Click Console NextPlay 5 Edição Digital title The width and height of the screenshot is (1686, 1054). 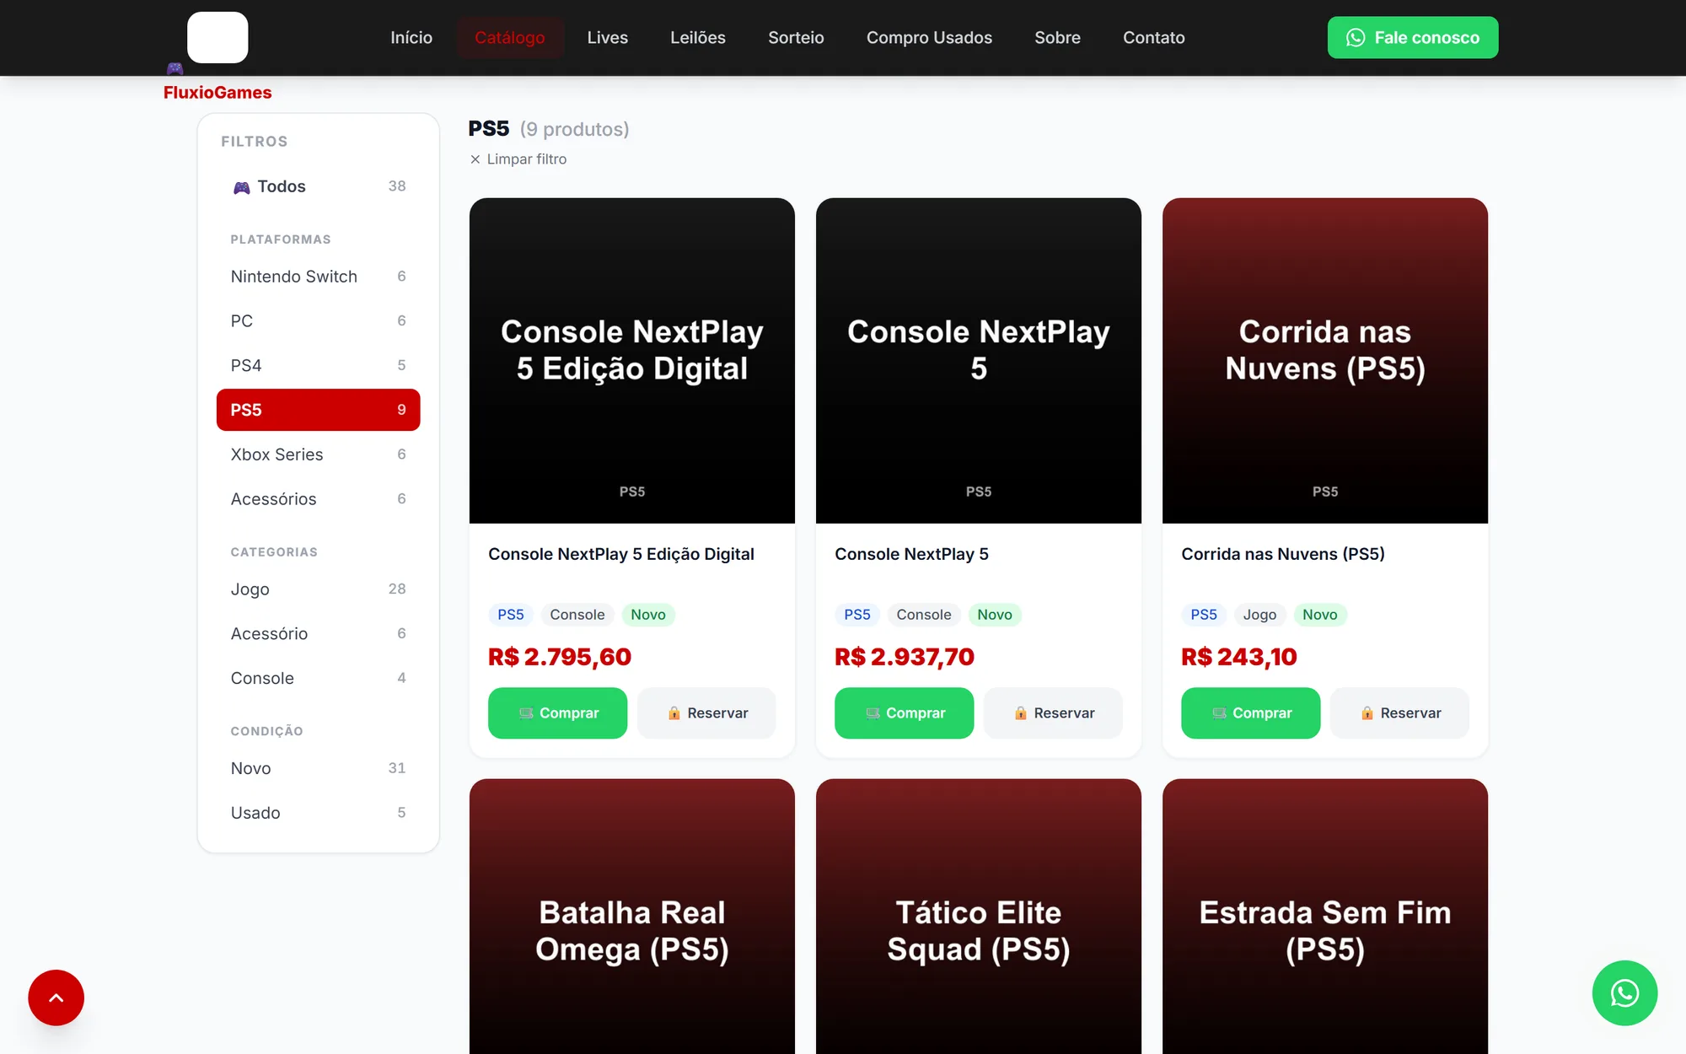click(621, 554)
